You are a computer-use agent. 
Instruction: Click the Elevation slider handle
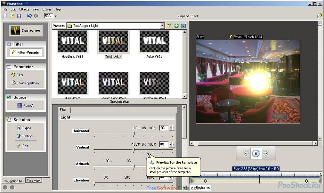tap(95, 183)
